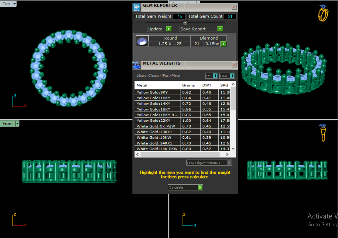
Task: Click the green arrow beside Calculate
Action: point(200,187)
